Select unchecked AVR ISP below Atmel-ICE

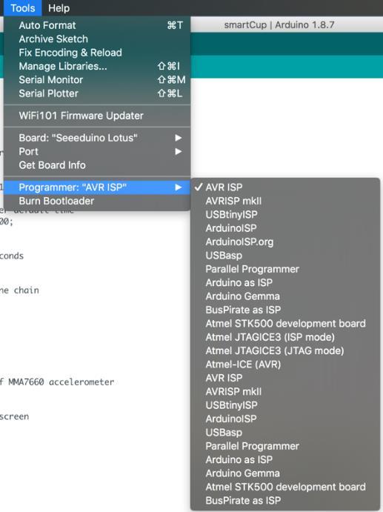(x=285, y=378)
